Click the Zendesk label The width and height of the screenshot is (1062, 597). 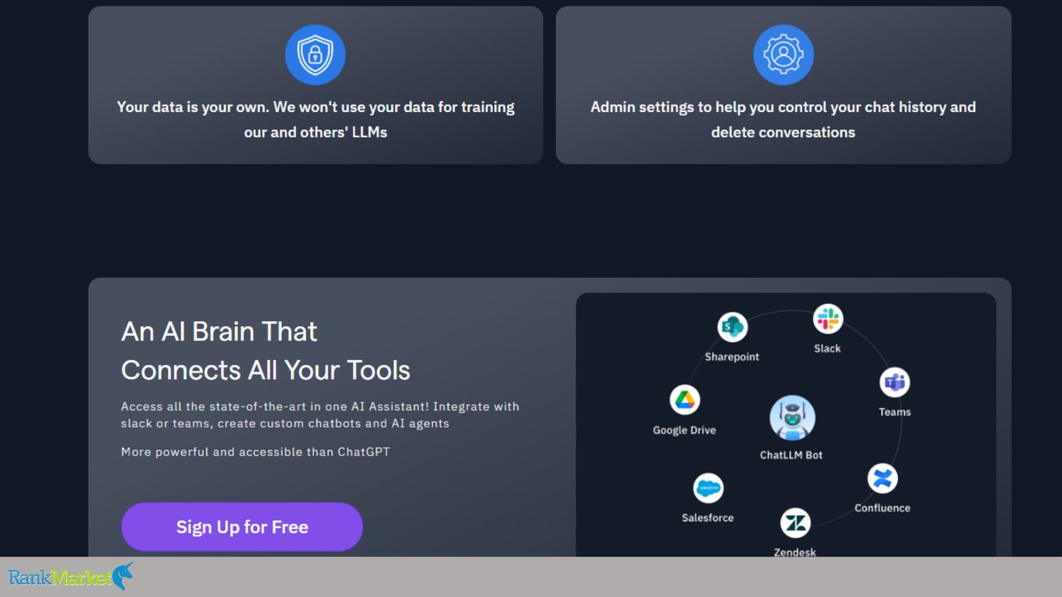click(795, 552)
